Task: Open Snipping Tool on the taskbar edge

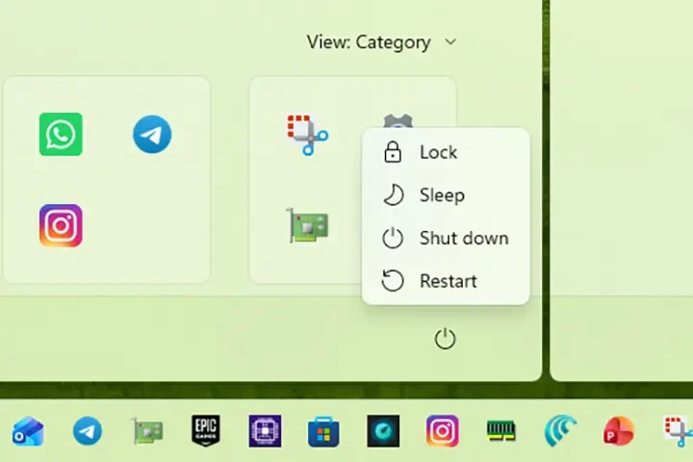Action: [679, 431]
